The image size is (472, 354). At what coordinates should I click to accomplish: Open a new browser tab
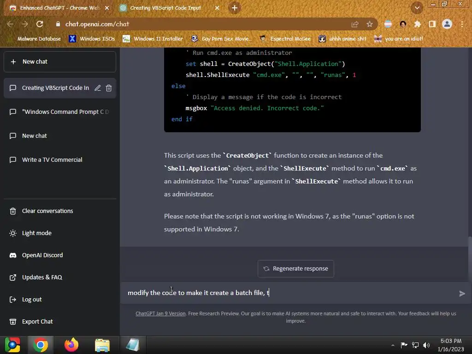click(235, 8)
